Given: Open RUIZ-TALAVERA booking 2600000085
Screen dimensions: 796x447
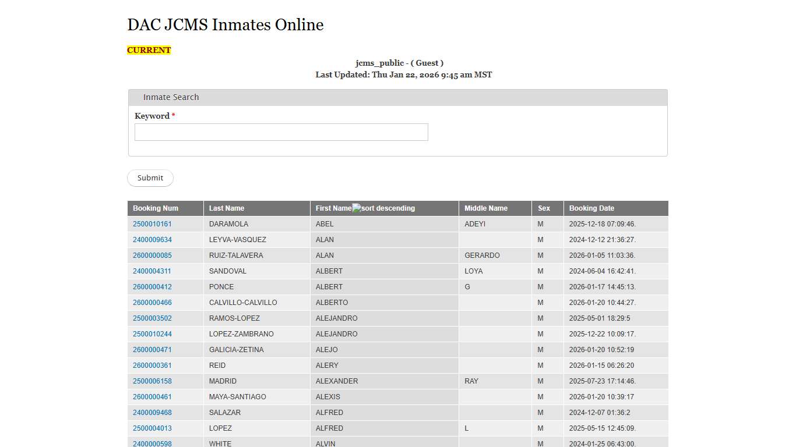Looking at the screenshot, I should pos(153,255).
